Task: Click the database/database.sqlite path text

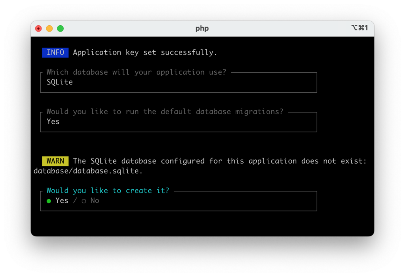Action: [88, 171]
